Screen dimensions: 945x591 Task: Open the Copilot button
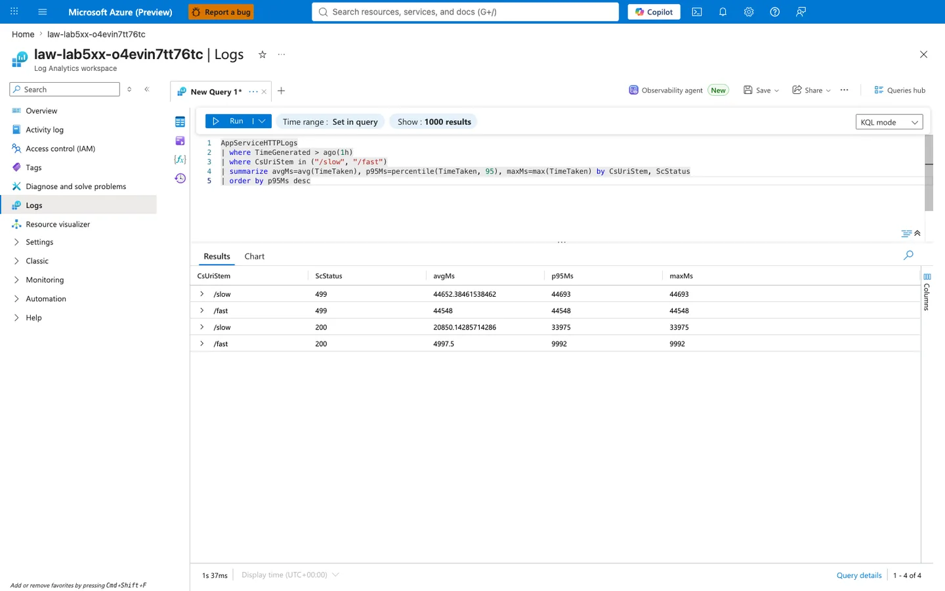654,12
